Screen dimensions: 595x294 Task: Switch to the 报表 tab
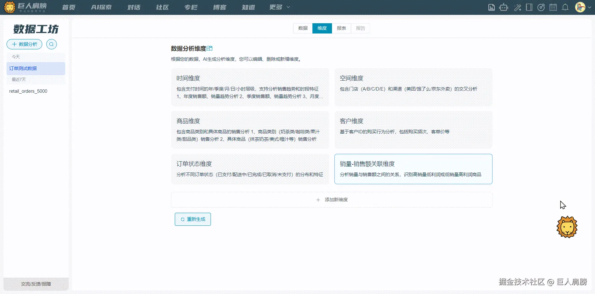tap(341, 28)
